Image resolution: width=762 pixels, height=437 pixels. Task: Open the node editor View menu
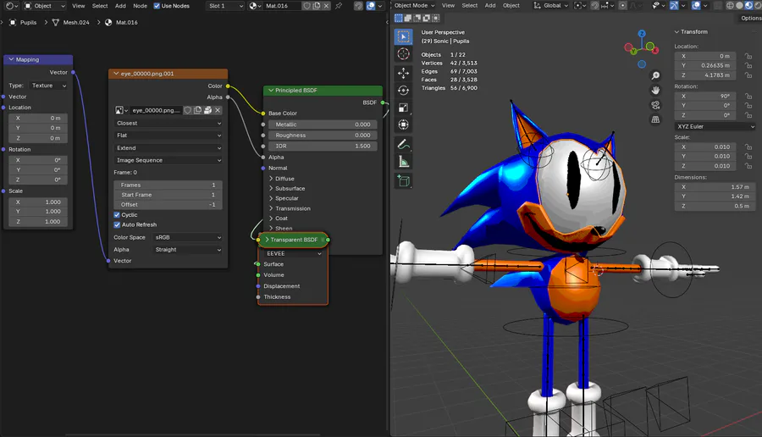pyautogui.click(x=78, y=6)
